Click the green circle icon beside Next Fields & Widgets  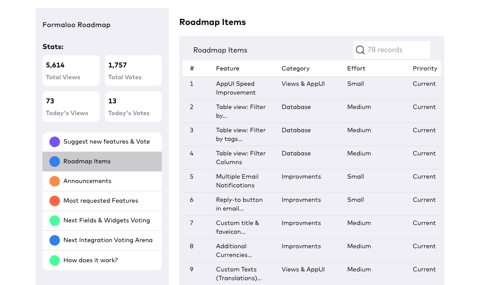55,221
